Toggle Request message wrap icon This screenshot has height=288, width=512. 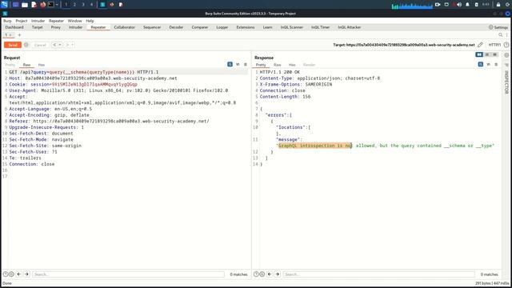tap(230, 65)
